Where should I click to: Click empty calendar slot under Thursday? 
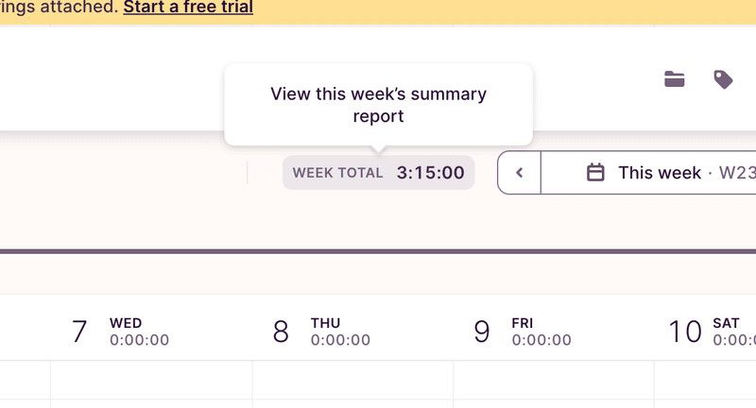(x=352, y=380)
